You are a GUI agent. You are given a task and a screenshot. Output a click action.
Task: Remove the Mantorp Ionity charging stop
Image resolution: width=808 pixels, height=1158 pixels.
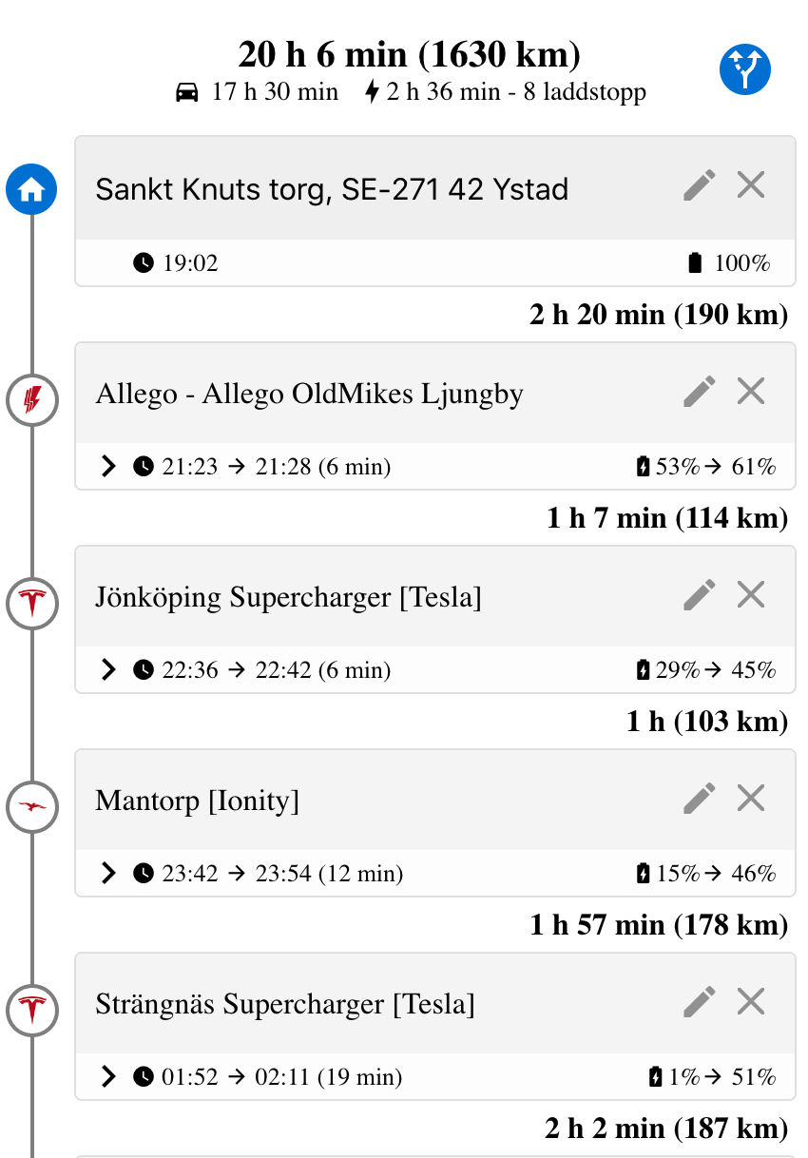[751, 799]
